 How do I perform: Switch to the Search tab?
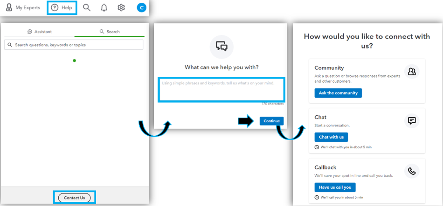(x=110, y=32)
